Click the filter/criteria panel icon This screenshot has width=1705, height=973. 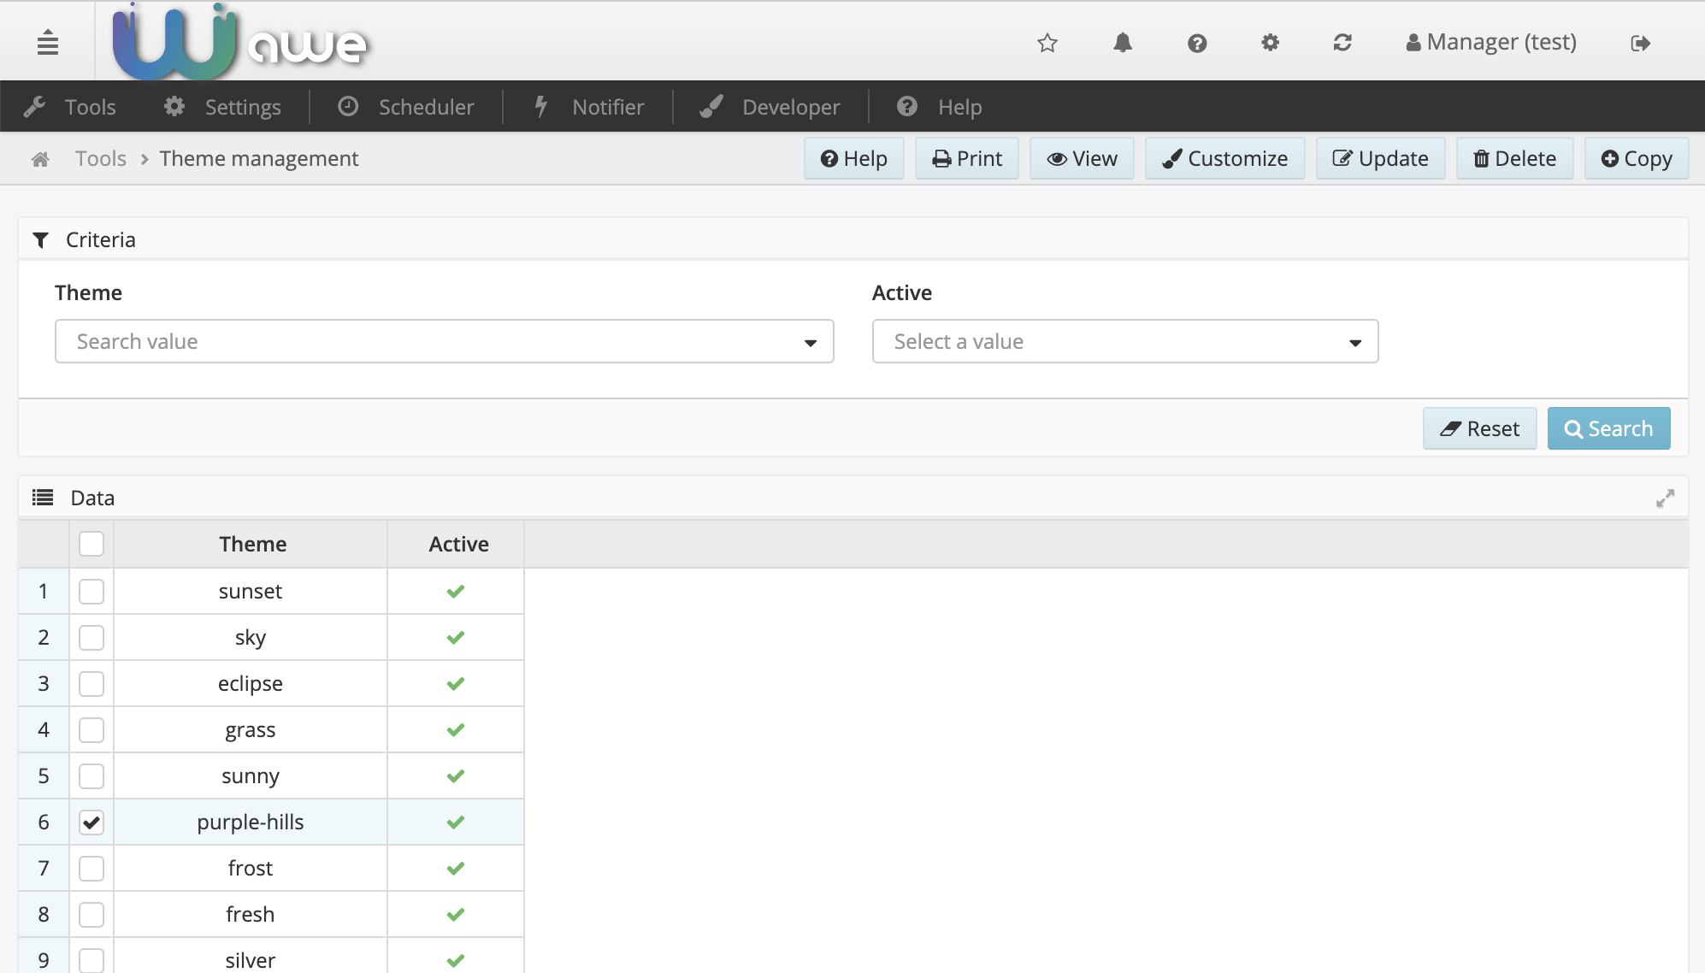pyautogui.click(x=41, y=239)
